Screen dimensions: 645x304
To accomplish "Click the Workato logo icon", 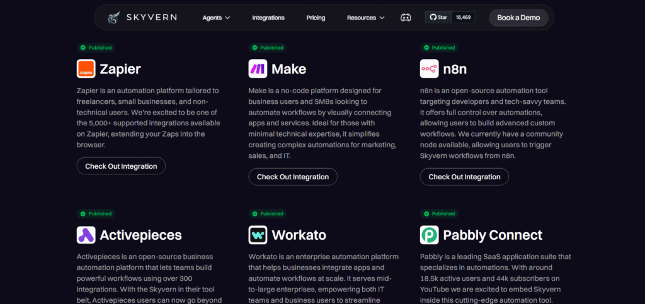I will (258, 235).
